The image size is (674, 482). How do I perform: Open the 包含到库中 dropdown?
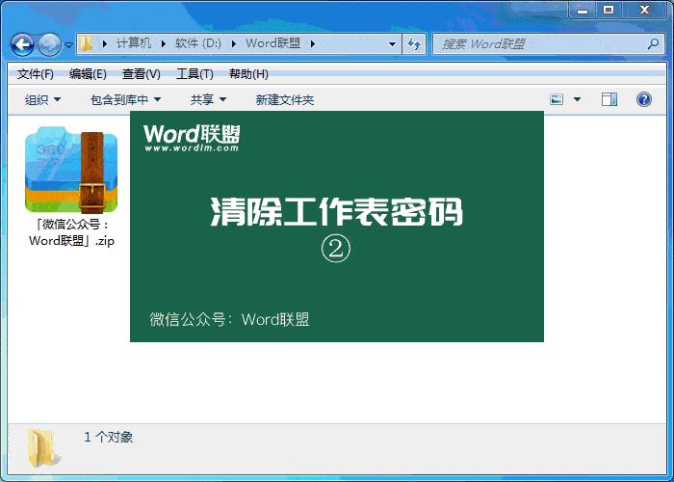click(125, 100)
